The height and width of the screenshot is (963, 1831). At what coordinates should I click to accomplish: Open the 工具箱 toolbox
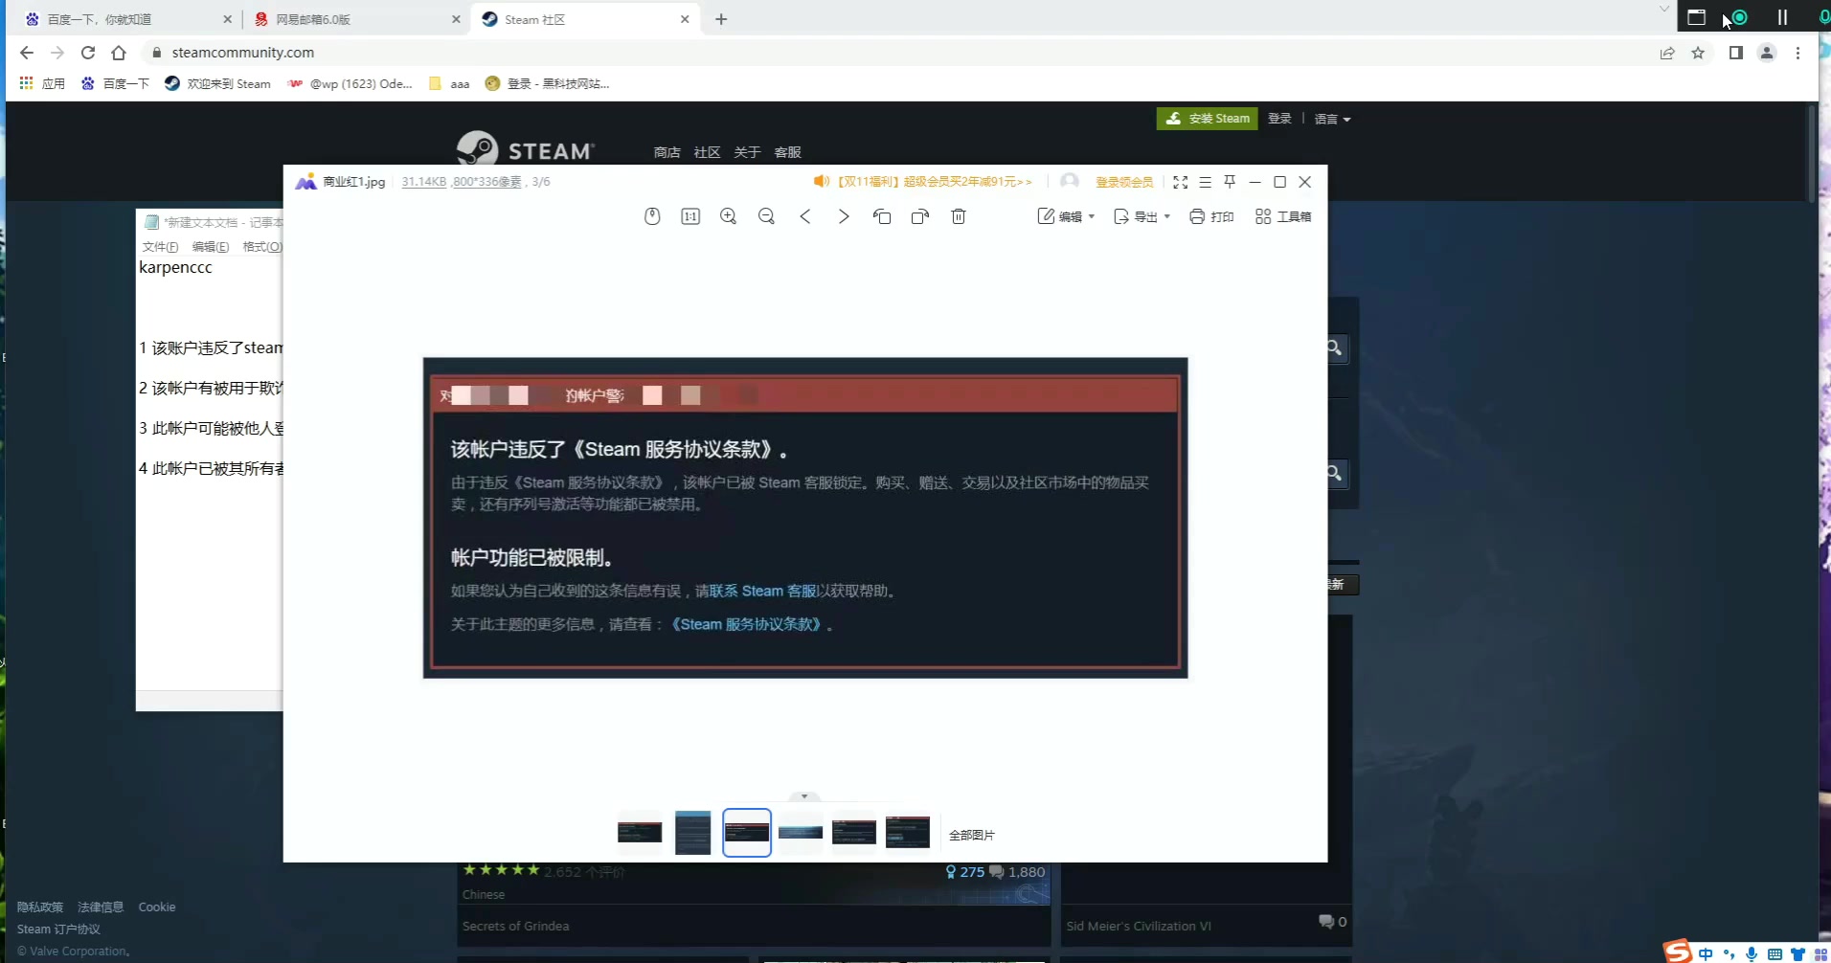pos(1283,216)
